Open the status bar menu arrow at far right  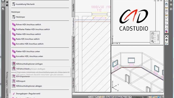tap(163, 97)
